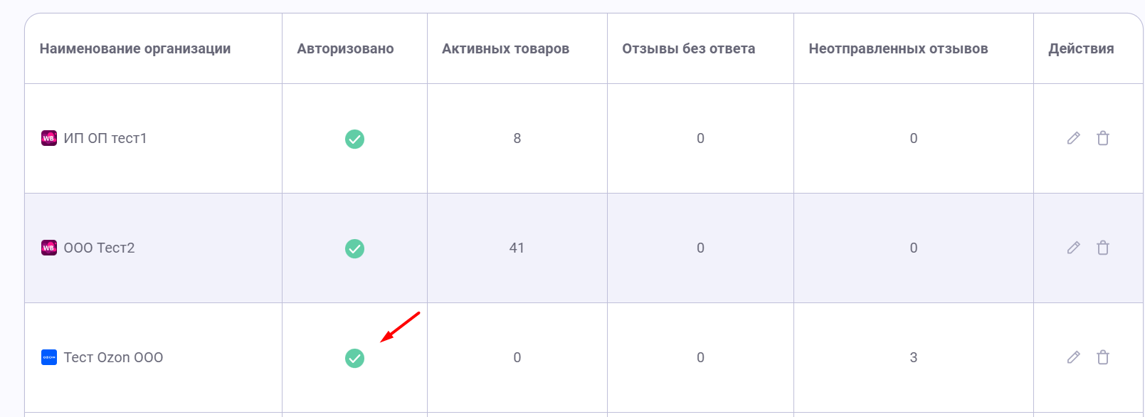The width and height of the screenshot is (1145, 417).
Task: Click the Наименование организации column header
Action: click(135, 48)
